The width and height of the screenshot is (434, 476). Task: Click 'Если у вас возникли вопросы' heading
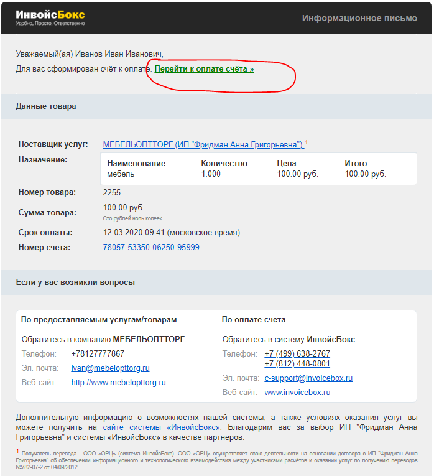click(75, 282)
